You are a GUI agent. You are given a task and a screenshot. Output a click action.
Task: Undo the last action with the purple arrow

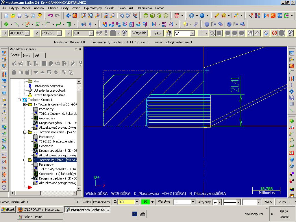[50, 16]
